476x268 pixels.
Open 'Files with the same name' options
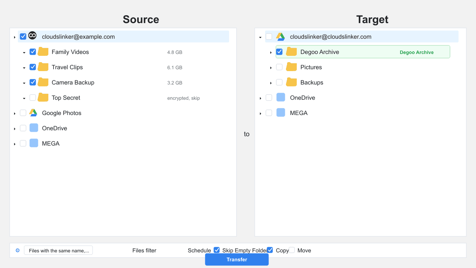tap(58, 251)
